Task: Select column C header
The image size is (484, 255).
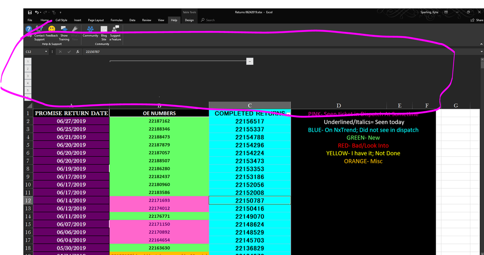Action: pos(250,105)
